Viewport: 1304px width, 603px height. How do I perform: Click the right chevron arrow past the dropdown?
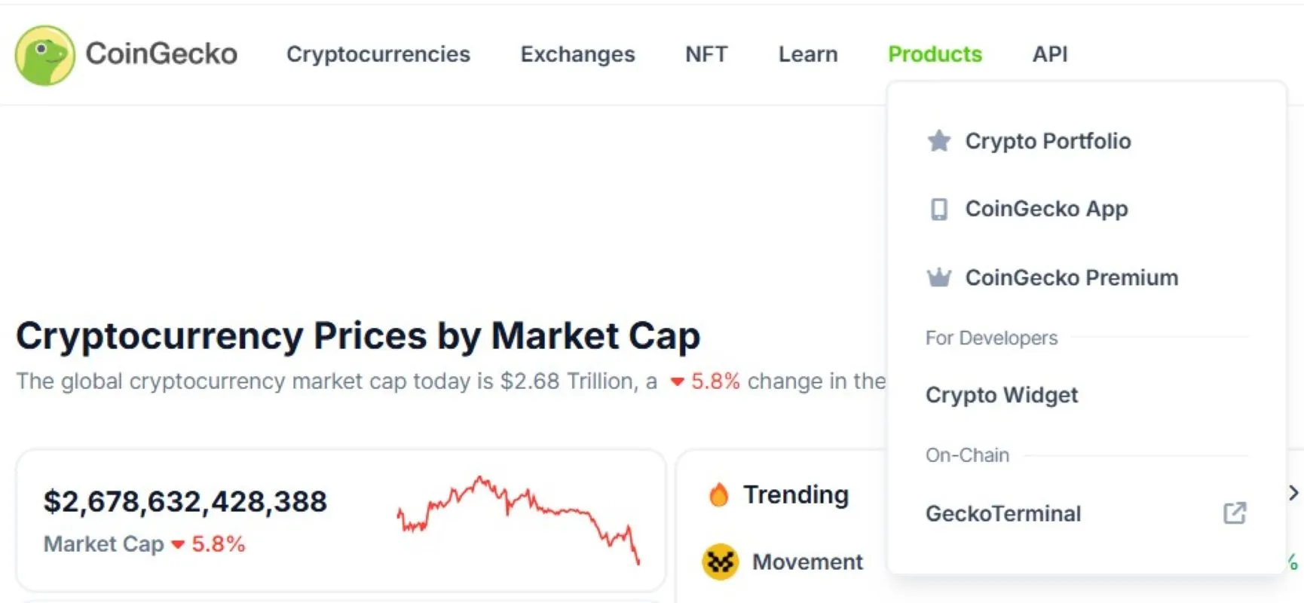pyautogui.click(x=1293, y=493)
